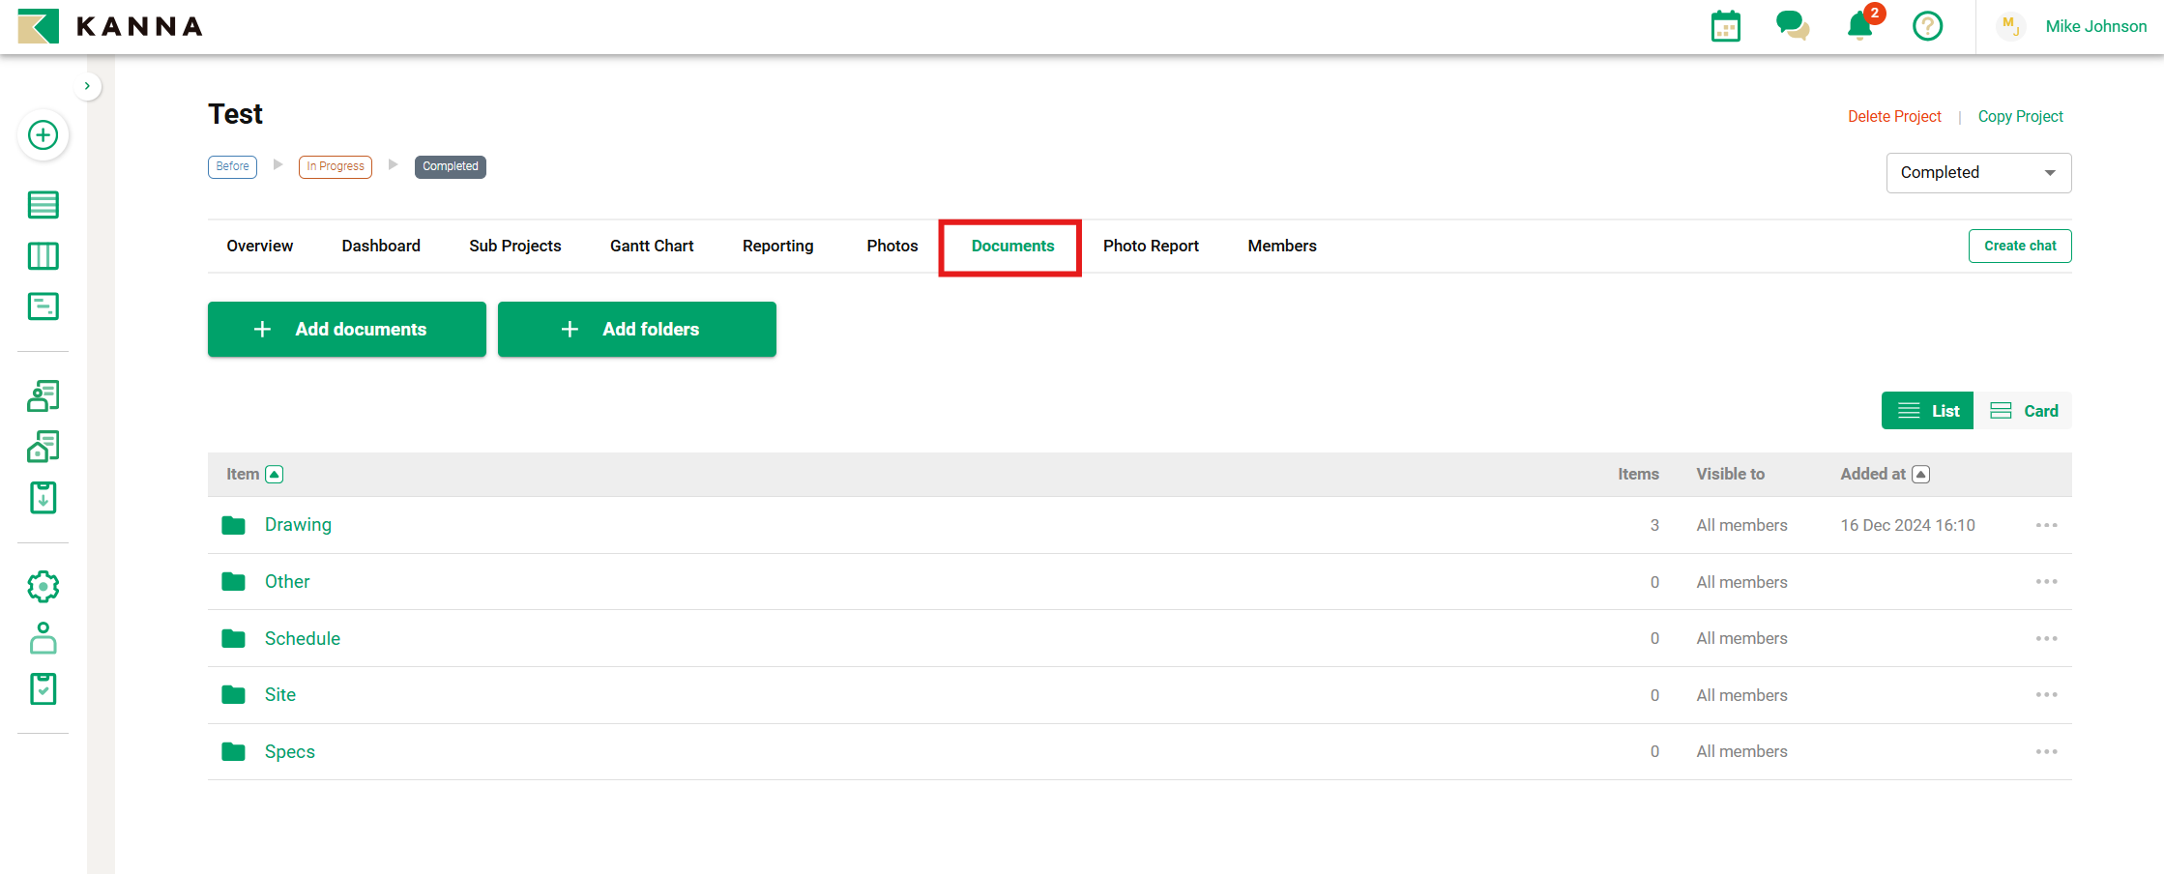This screenshot has width=2164, height=874.
Task: Open notifications bell with badge
Action: [x=1859, y=26]
